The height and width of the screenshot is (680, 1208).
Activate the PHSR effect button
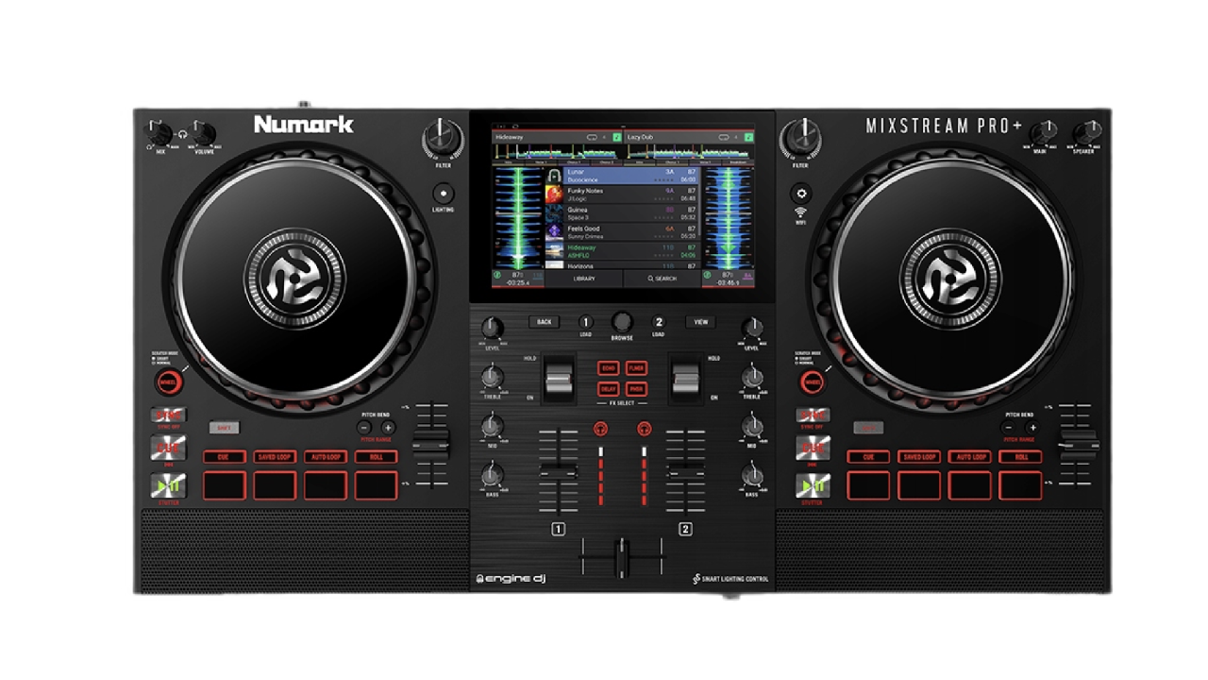click(x=636, y=388)
